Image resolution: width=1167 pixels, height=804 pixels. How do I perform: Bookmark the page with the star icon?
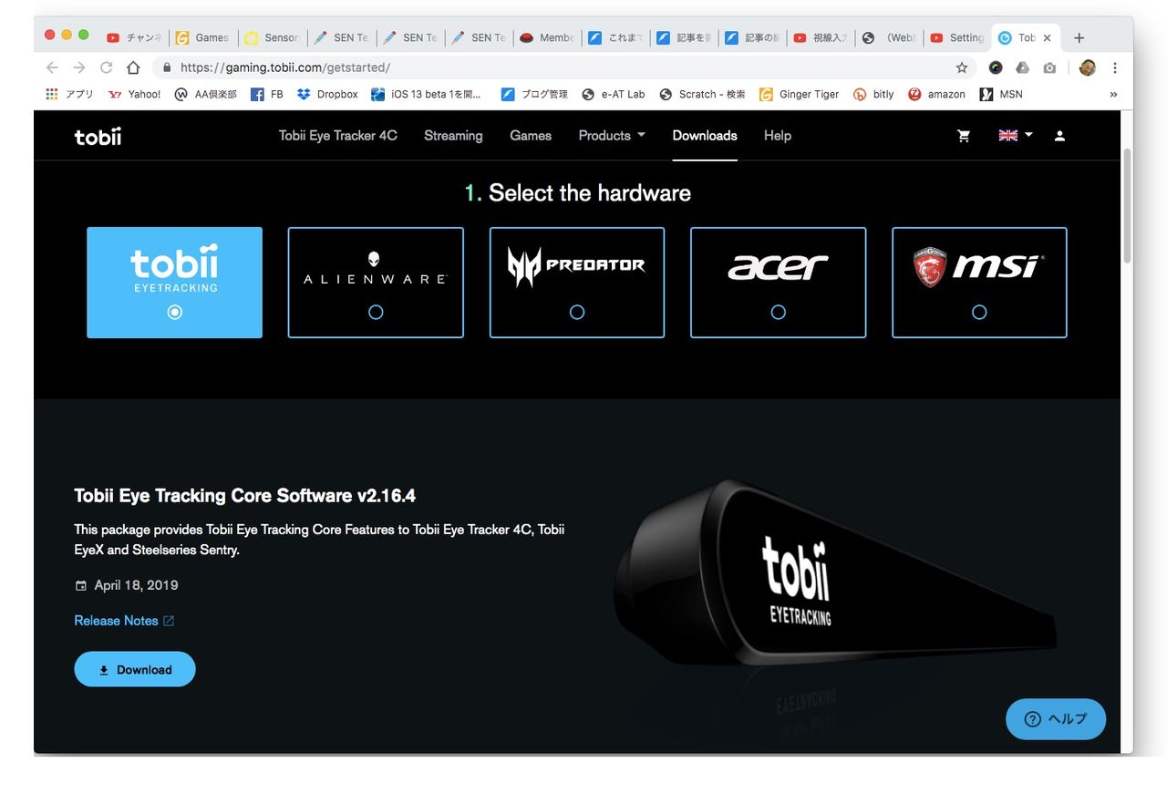point(962,67)
